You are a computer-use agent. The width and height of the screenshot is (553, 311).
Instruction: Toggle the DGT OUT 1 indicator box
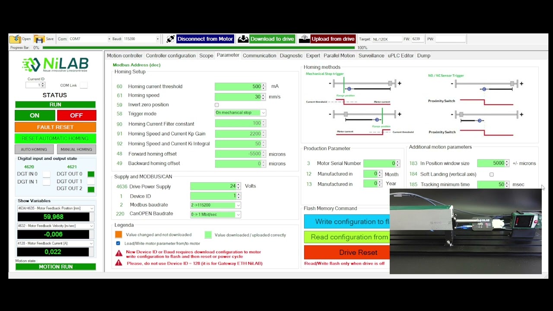[x=91, y=181]
